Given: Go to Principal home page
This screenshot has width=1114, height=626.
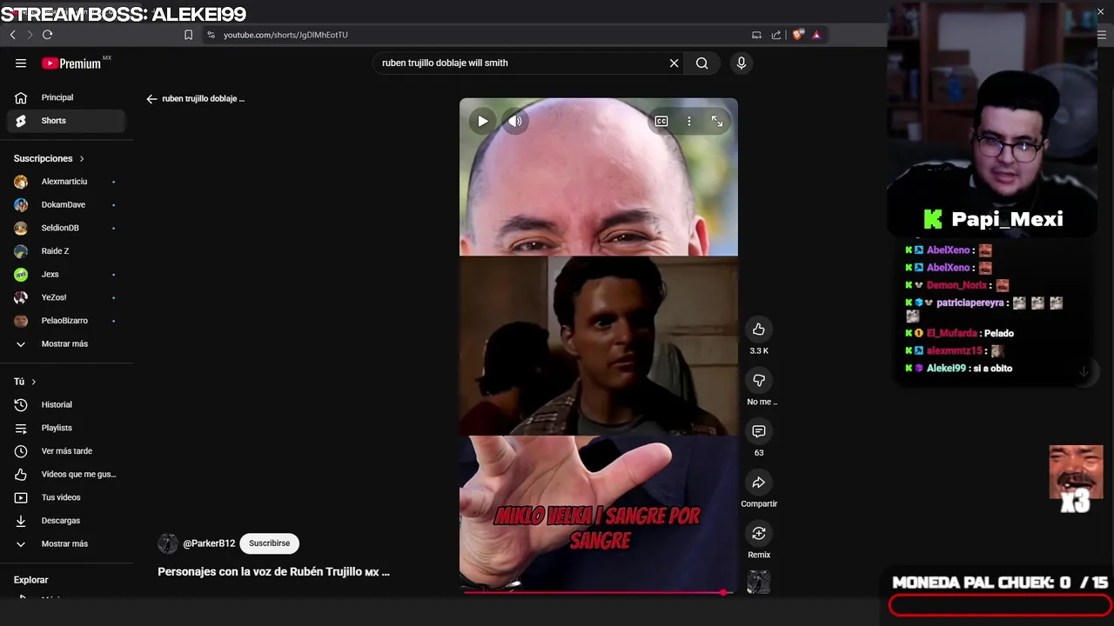Looking at the screenshot, I should point(66,97).
